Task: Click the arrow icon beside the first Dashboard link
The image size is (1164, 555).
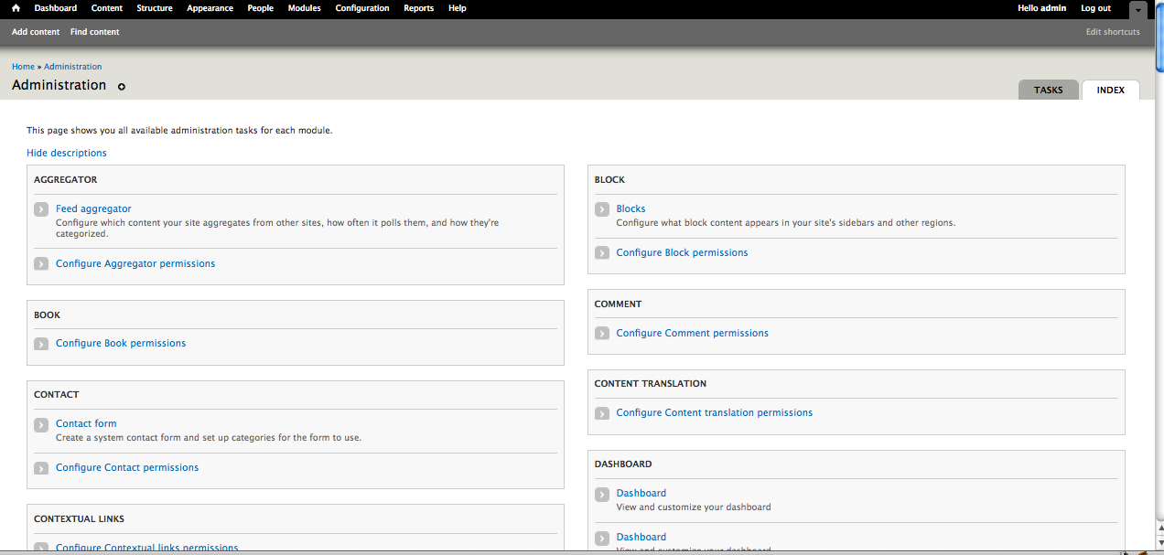Action: [601, 493]
